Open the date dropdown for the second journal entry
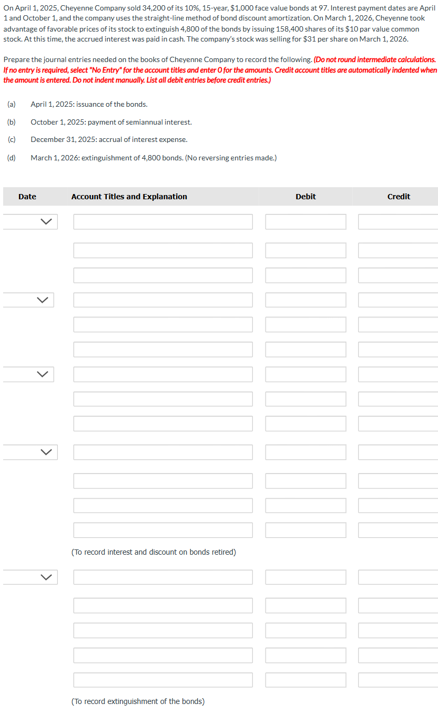This screenshot has width=438, height=714. pyautogui.click(x=28, y=300)
